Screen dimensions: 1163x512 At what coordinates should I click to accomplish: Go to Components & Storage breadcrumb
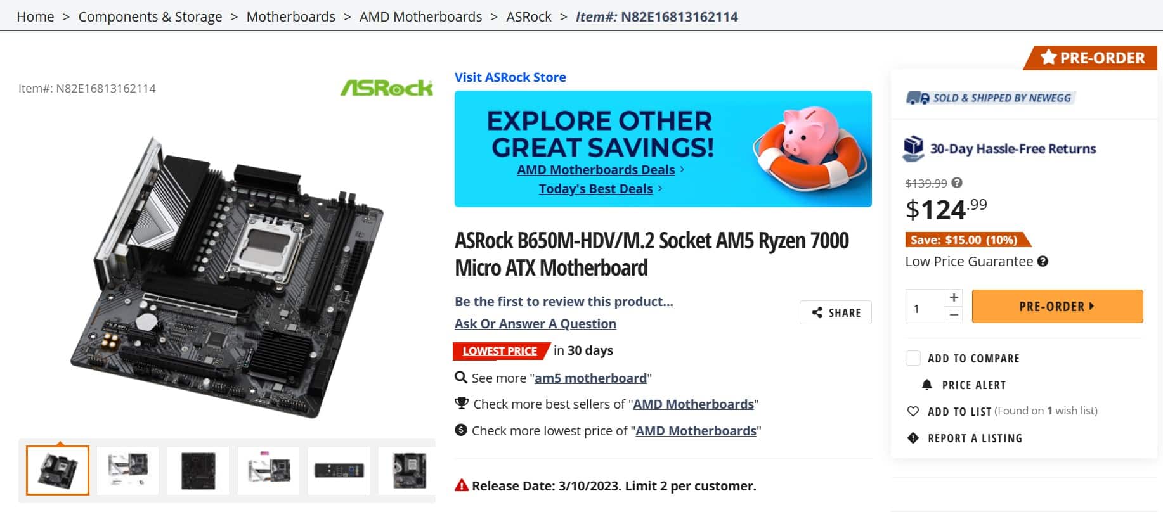pos(150,16)
